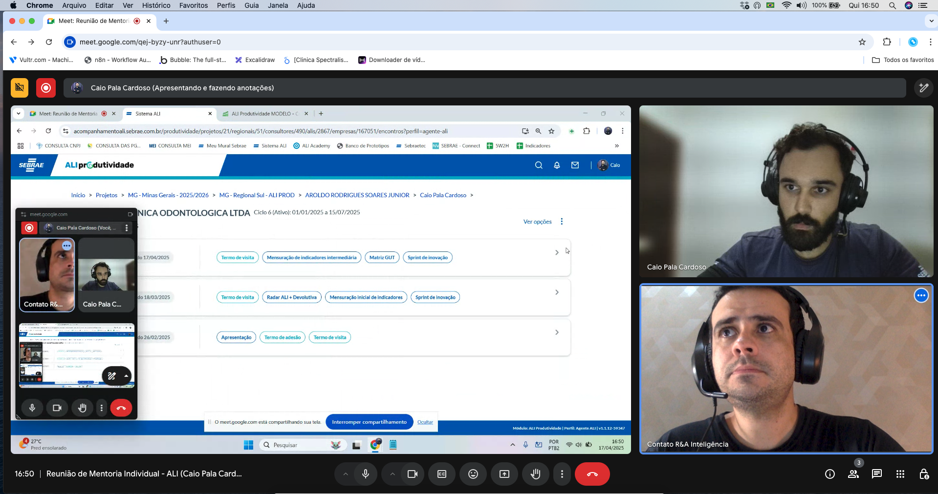Expand audio settings next to the microphone
The height and width of the screenshot is (494, 938).
pyautogui.click(x=346, y=474)
